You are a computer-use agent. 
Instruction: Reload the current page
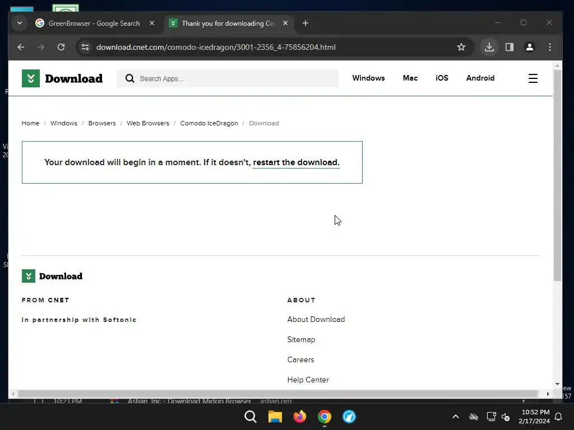61,47
